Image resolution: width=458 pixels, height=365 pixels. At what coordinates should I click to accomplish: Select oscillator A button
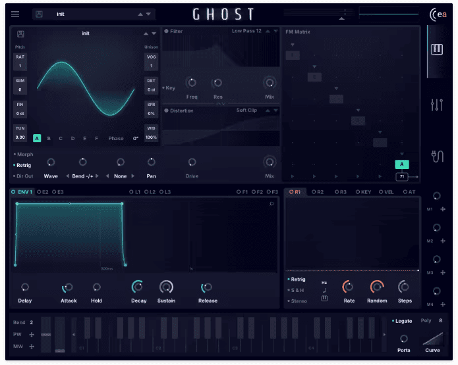(x=37, y=138)
